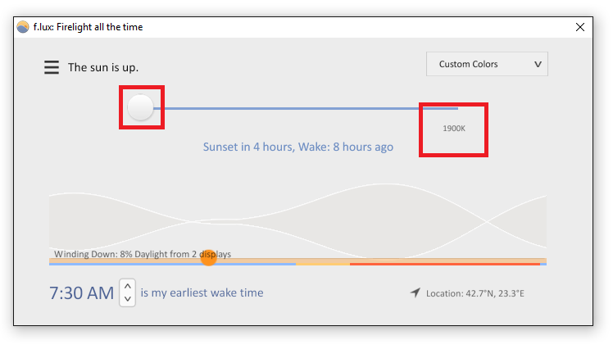Click "is my earliest wake time" label
The height and width of the screenshot is (349, 613).
202,292
